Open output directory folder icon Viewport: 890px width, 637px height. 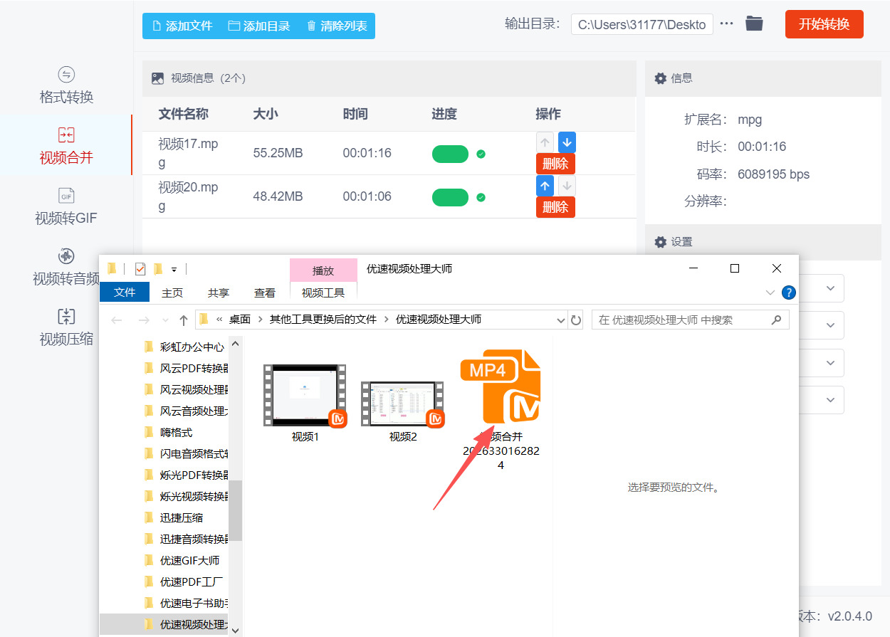click(x=754, y=23)
